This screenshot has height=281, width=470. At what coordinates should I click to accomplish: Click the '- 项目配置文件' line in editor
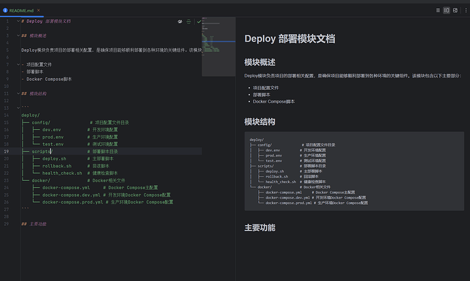coord(37,65)
